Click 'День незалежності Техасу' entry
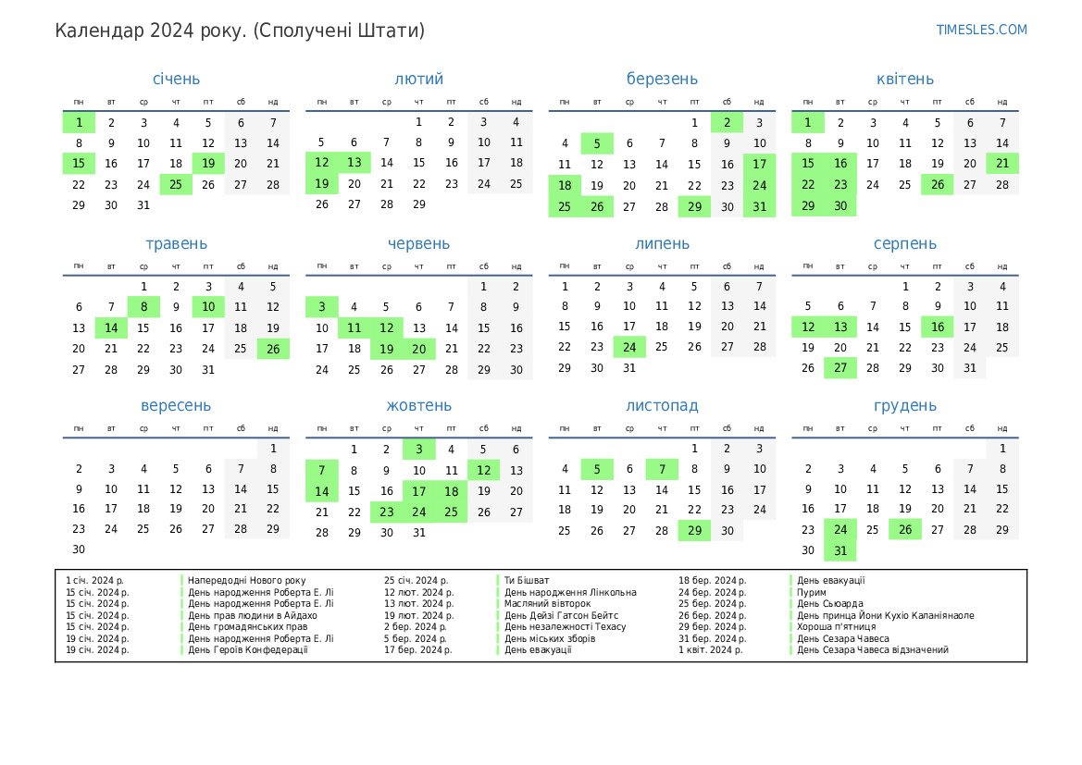 tap(565, 626)
